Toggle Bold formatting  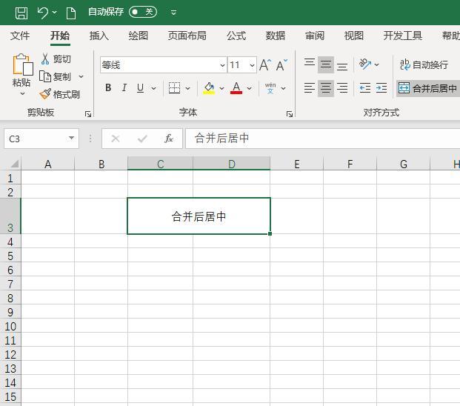click(x=108, y=88)
